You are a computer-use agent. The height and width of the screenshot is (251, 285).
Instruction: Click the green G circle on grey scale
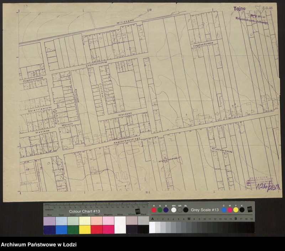[160, 210]
